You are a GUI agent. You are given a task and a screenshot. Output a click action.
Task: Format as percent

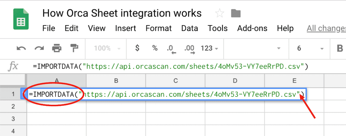point(155,48)
